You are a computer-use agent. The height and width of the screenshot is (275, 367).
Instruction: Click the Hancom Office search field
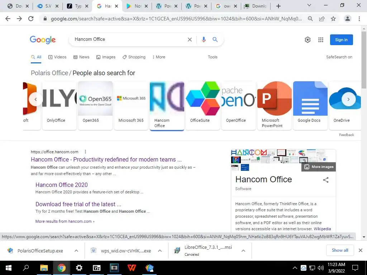129,39
